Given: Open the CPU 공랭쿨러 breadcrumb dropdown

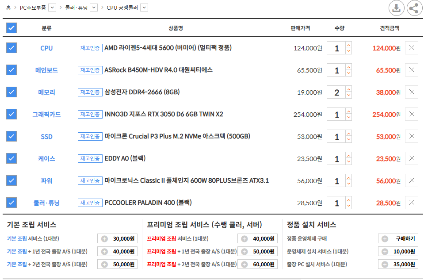Looking at the screenshot, I should coord(144,8).
